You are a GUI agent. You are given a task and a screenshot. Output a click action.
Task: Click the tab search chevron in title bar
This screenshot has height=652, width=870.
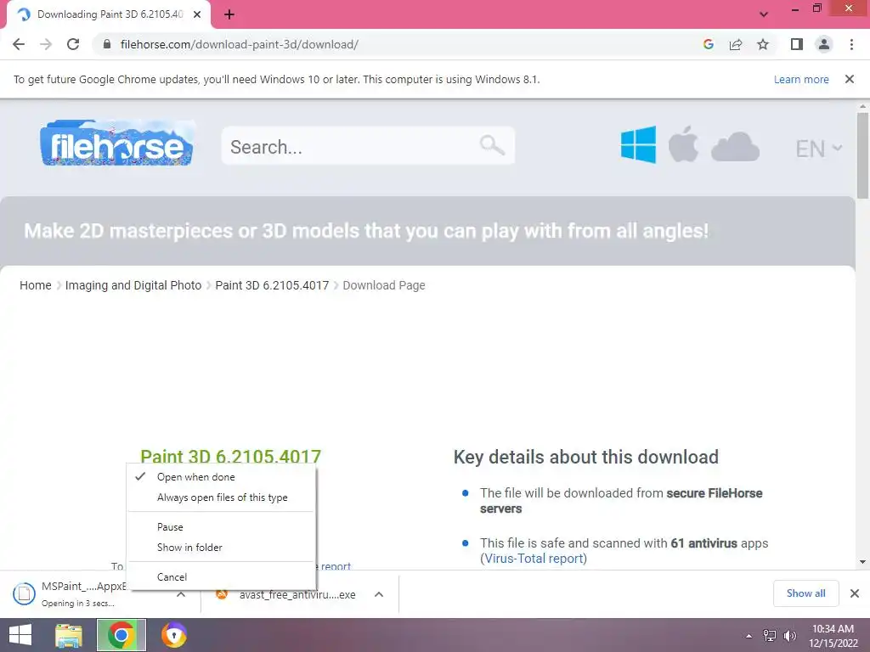[764, 14]
